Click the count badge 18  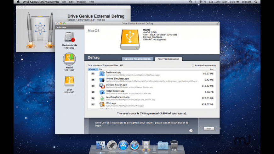pos(93,80)
